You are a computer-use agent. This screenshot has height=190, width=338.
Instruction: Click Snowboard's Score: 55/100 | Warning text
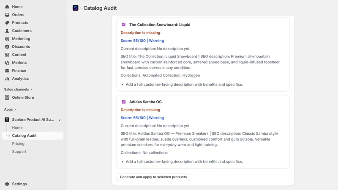142,41
